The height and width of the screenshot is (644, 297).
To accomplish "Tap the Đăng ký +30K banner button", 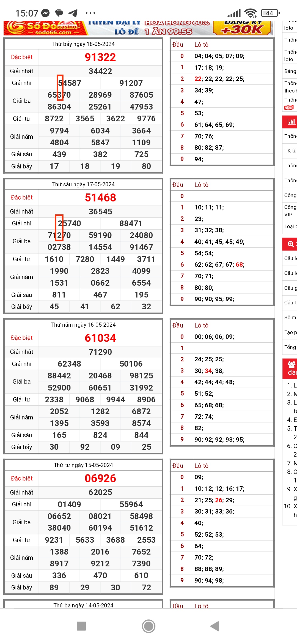I will 243,28.
